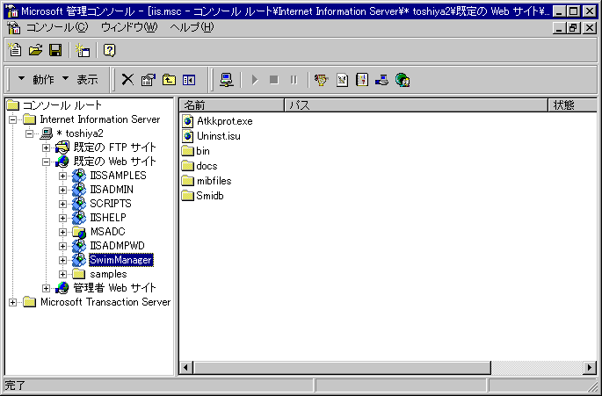Select Microsoft Transaction Server tree item
Screen dimensions: 602x396
click(x=105, y=302)
